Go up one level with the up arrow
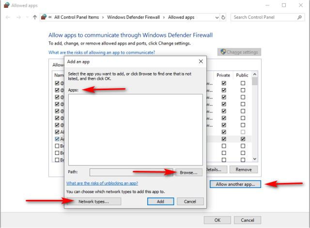310x228 pixels. (x=35, y=17)
